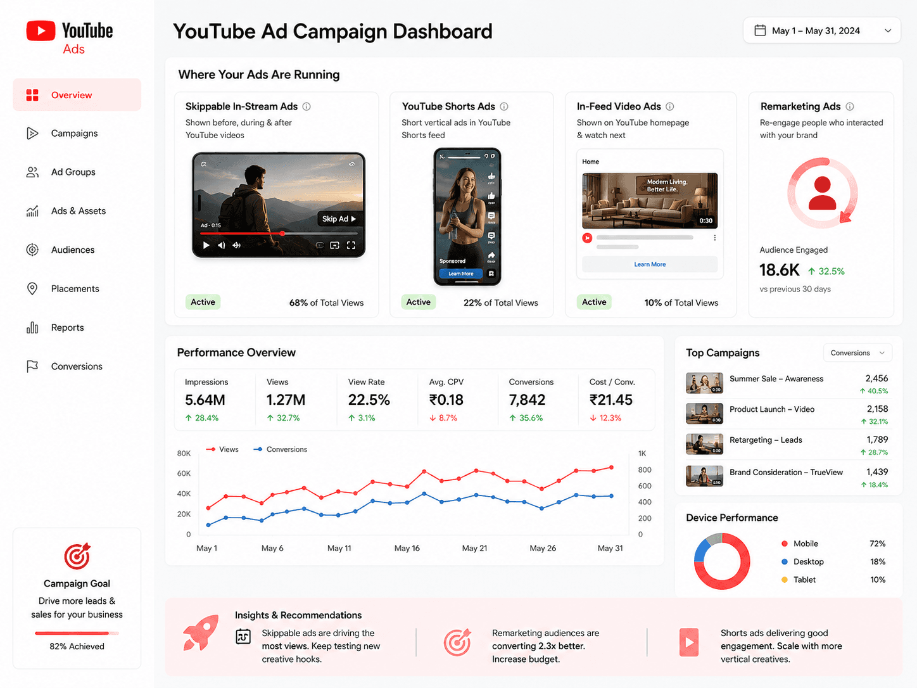Click the Placements location pin icon
Screen dimensions: 917x688
click(32, 289)
